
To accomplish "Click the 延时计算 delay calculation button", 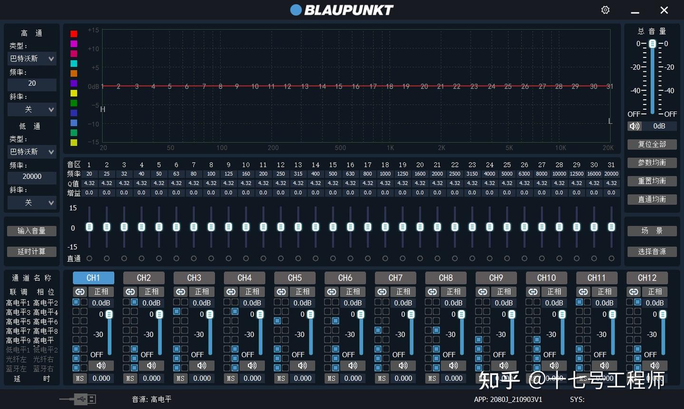I will (31, 251).
